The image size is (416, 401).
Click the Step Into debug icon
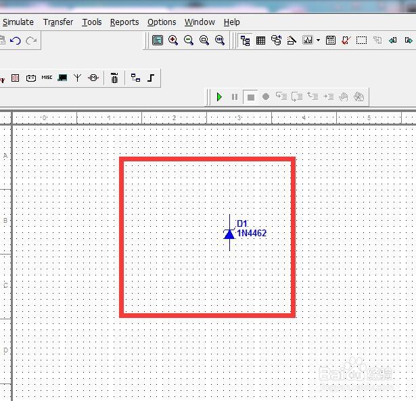click(x=281, y=97)
